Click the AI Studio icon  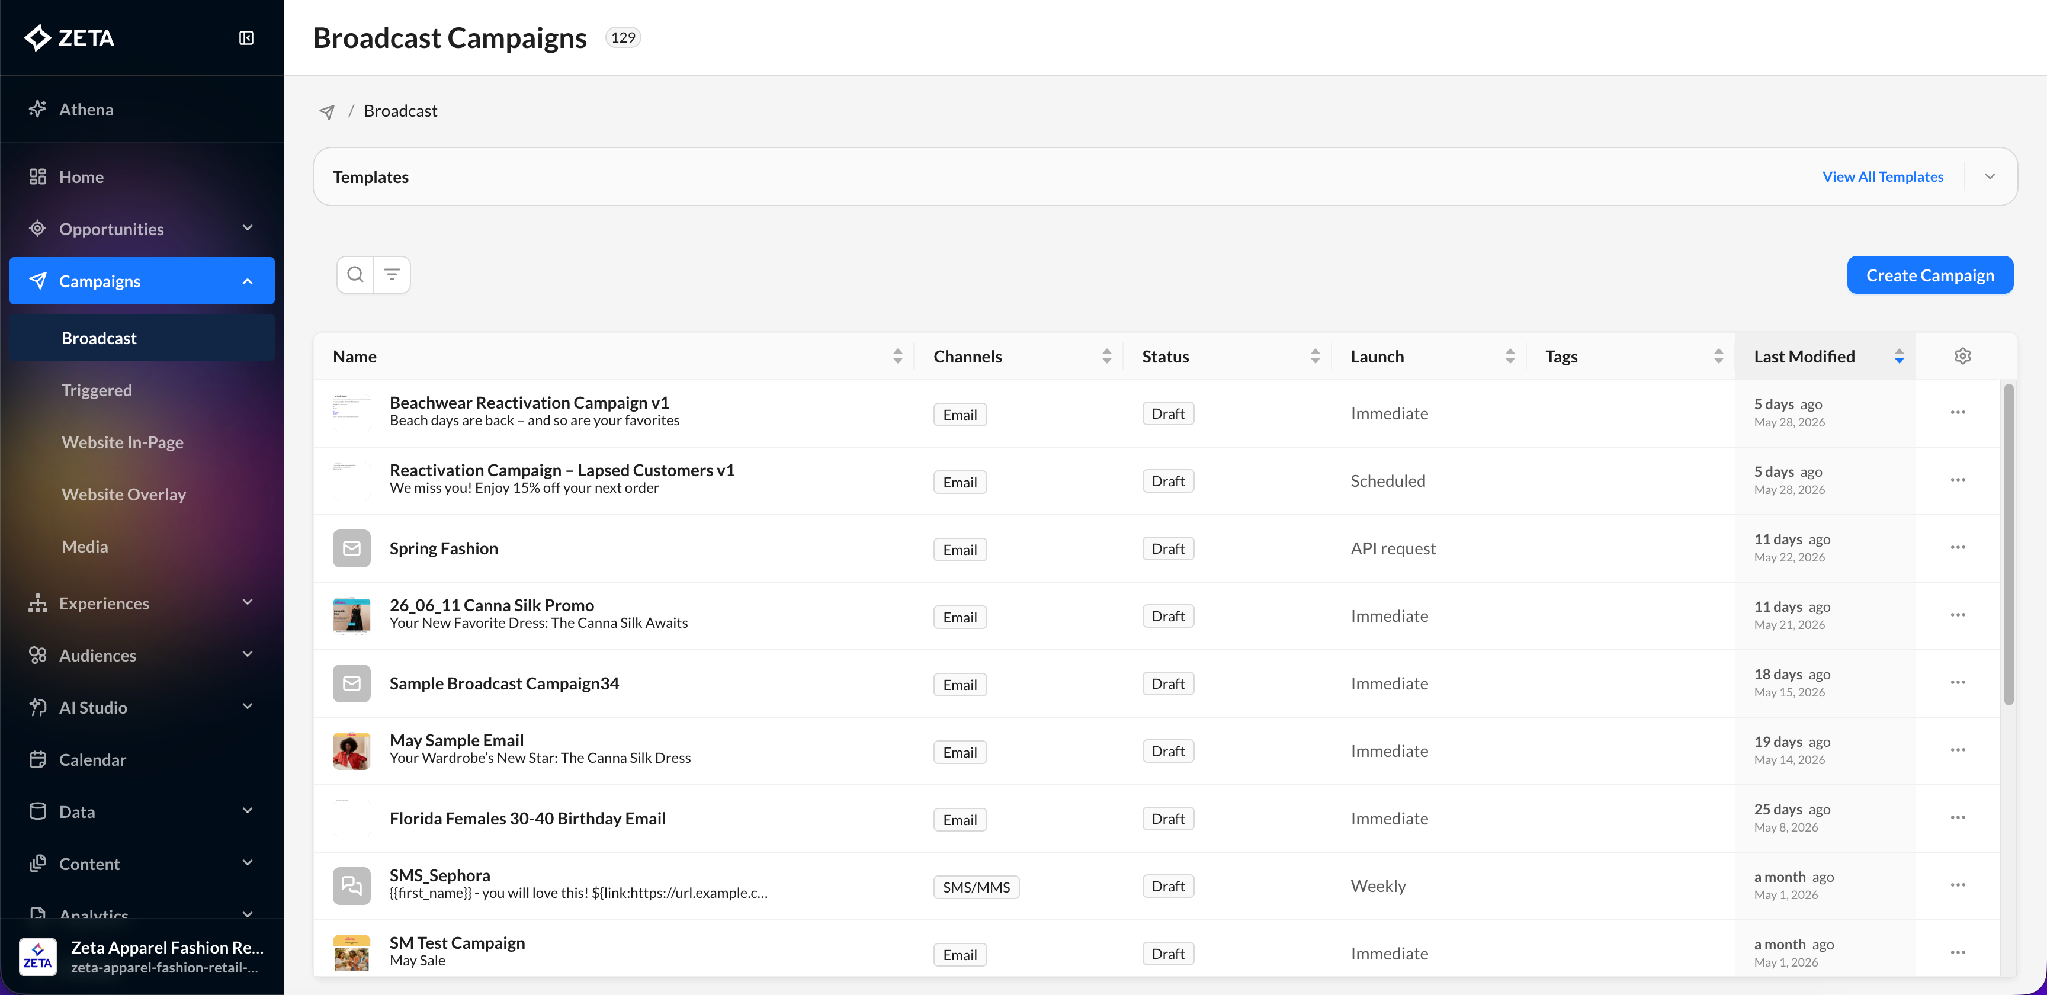tap(37, 707)
